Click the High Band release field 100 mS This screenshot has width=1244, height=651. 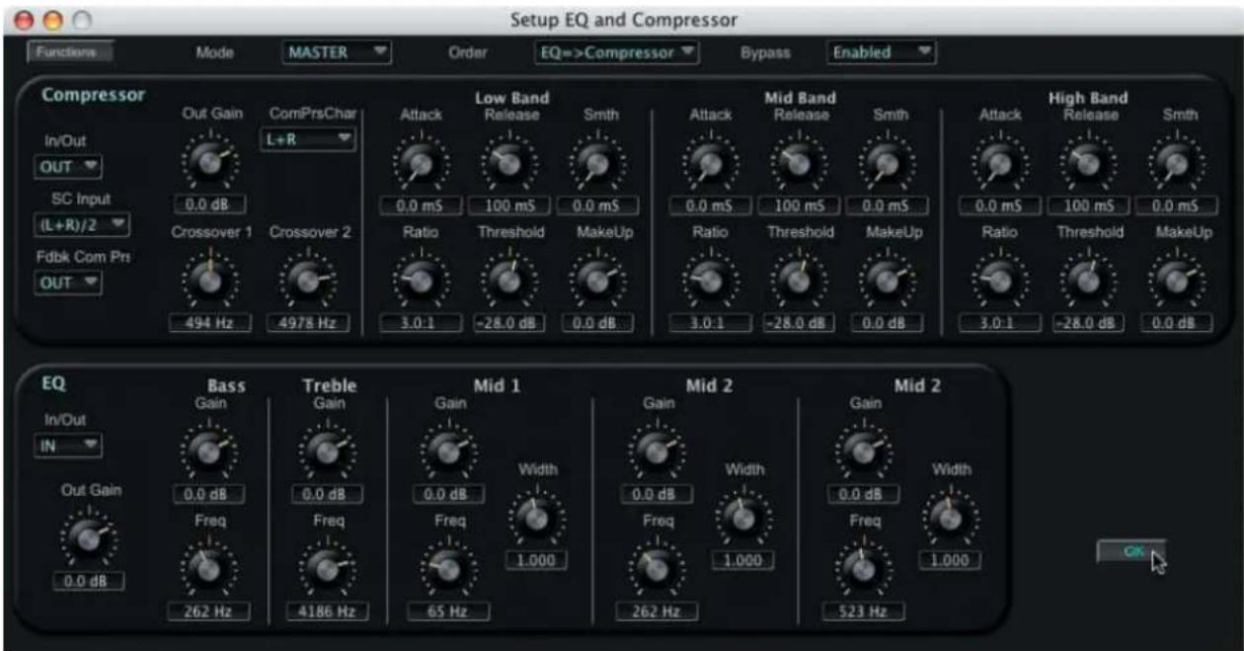(1088, 205)
